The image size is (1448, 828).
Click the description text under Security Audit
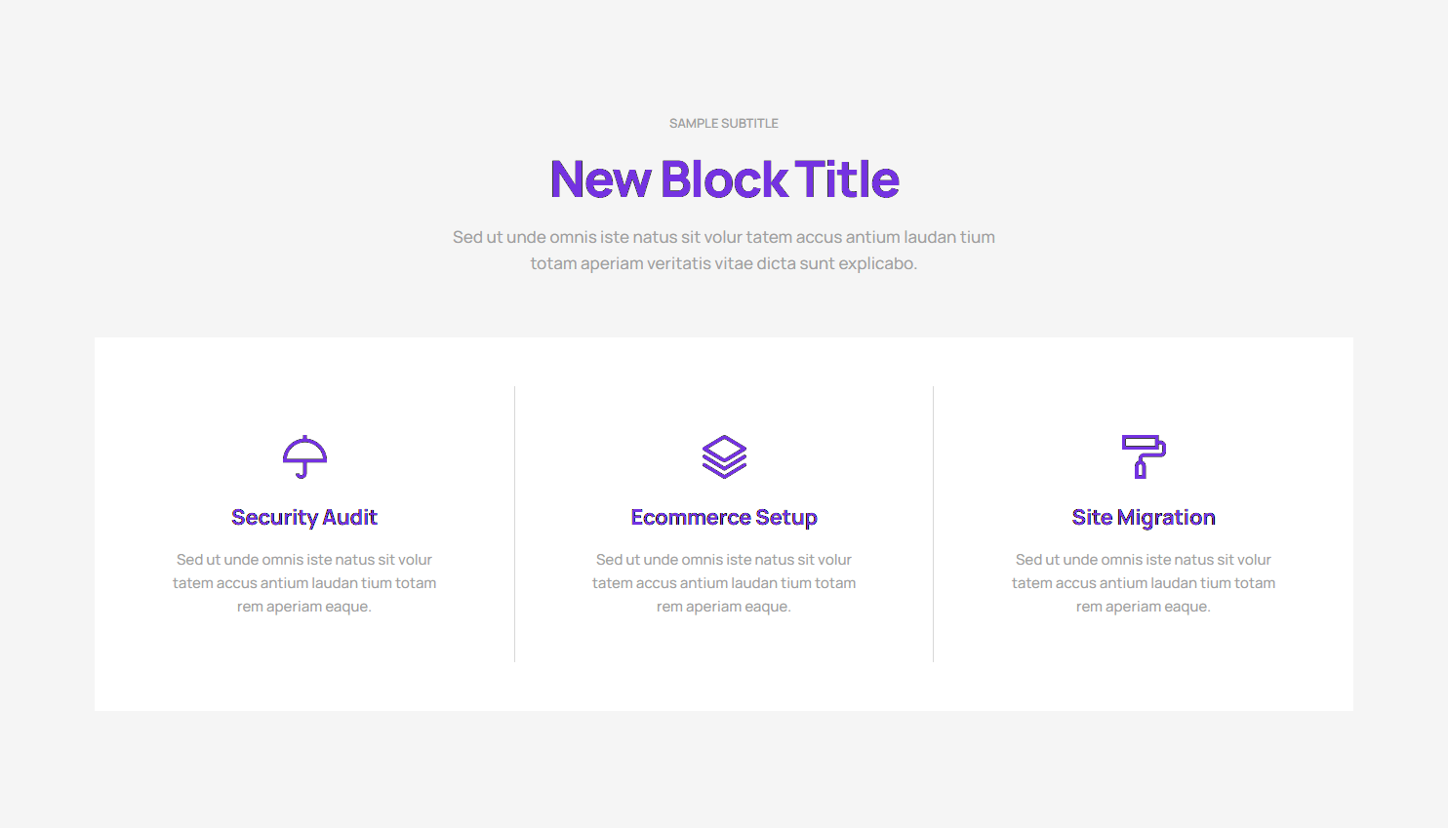(304, 583)
